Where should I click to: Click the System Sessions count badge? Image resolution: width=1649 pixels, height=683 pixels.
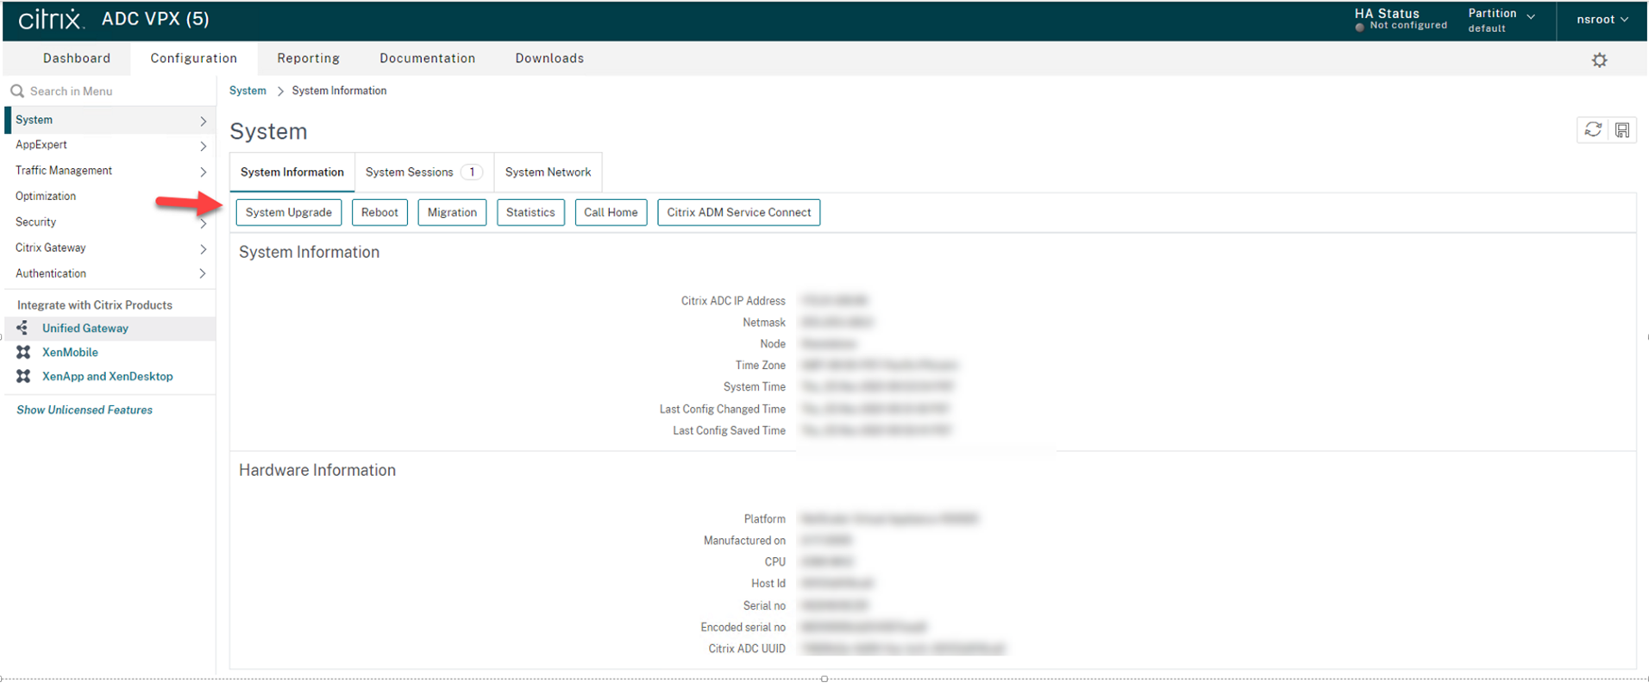[x=472, y=172]
